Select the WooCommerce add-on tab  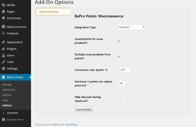point(53,12)
